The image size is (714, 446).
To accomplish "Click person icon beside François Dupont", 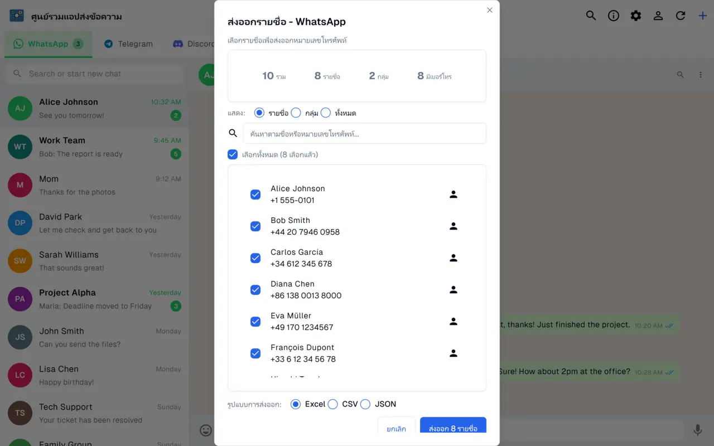I will (454, 353).
